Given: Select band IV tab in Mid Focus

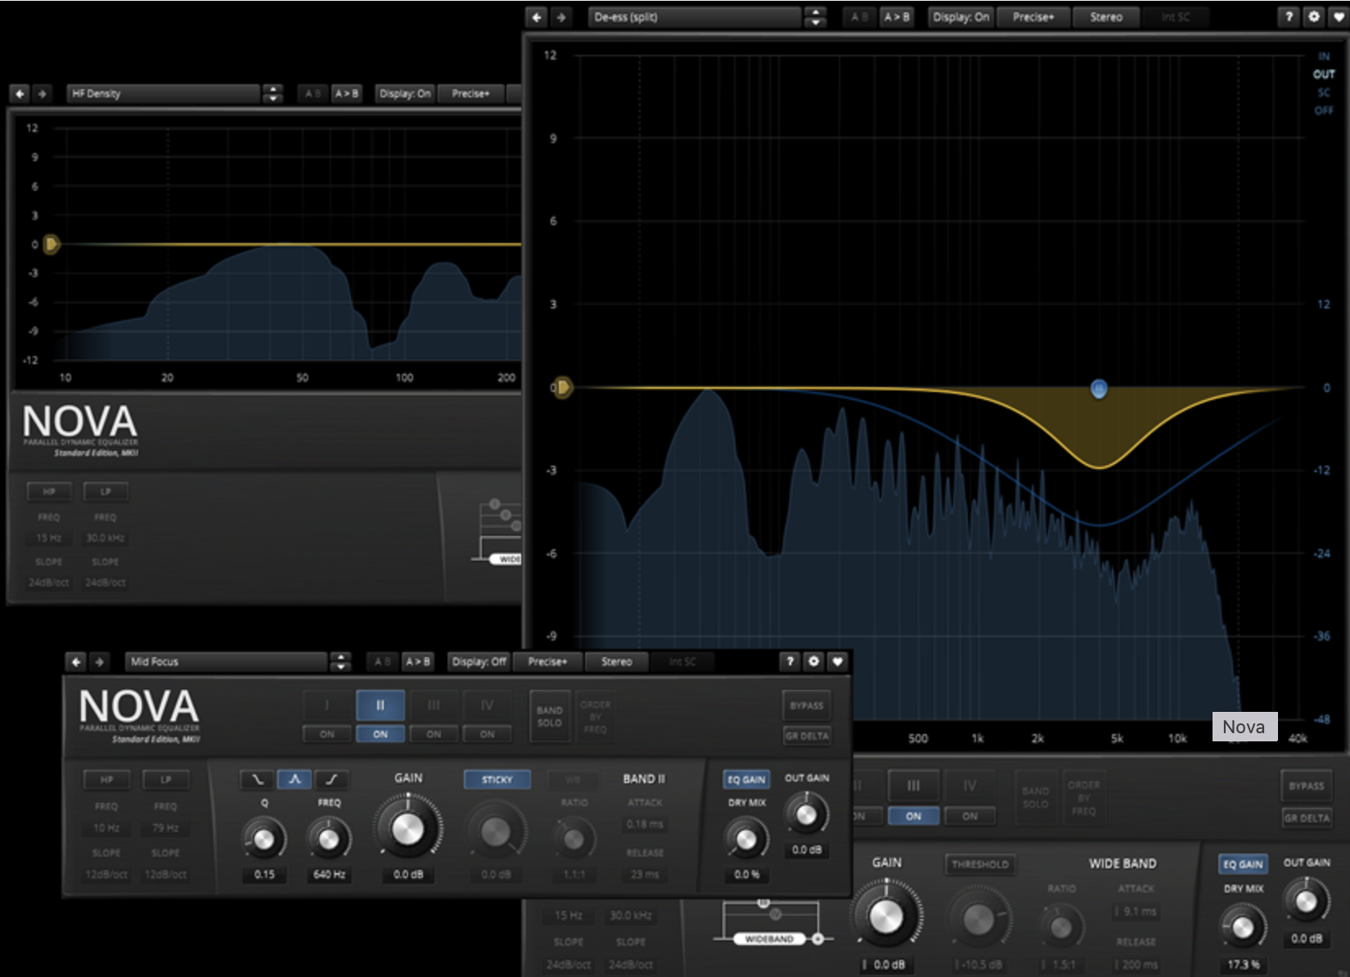Looking at the screenshot, I should [487, 705].
